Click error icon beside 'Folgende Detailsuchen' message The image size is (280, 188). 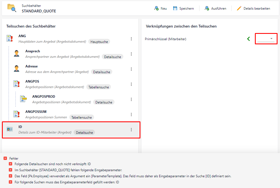(x=10, y=164)
